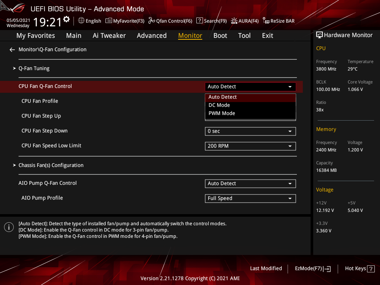Open AIO Pump Profile dropdown

click(x=250, y=199)
